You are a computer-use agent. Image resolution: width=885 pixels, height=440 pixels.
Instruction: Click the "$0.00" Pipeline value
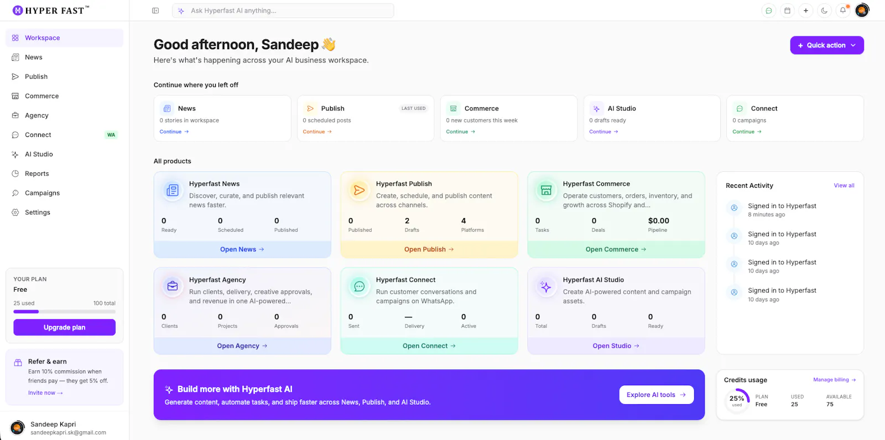tap(659, 221)
